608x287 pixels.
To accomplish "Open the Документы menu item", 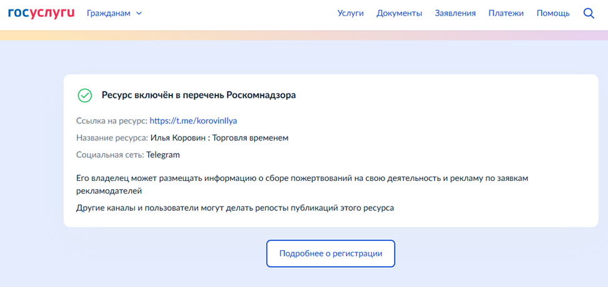I will (400, 14).
